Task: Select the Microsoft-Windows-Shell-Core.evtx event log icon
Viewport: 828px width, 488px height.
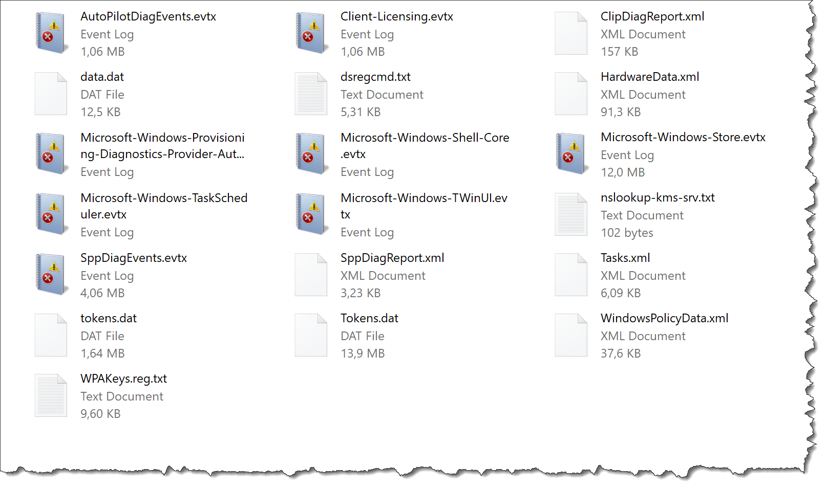Action: tap(311, 153)
